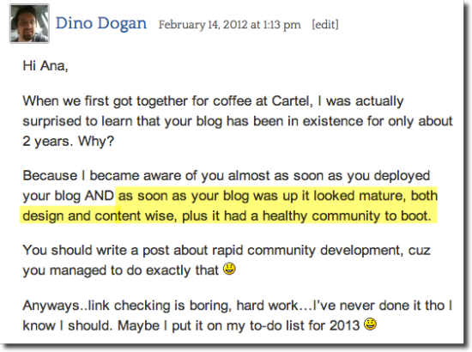Click the 'Hi Ana,' greeting line
Viewport: 472px width, 352px height.
pyautogui.click(x=45, y=65)
